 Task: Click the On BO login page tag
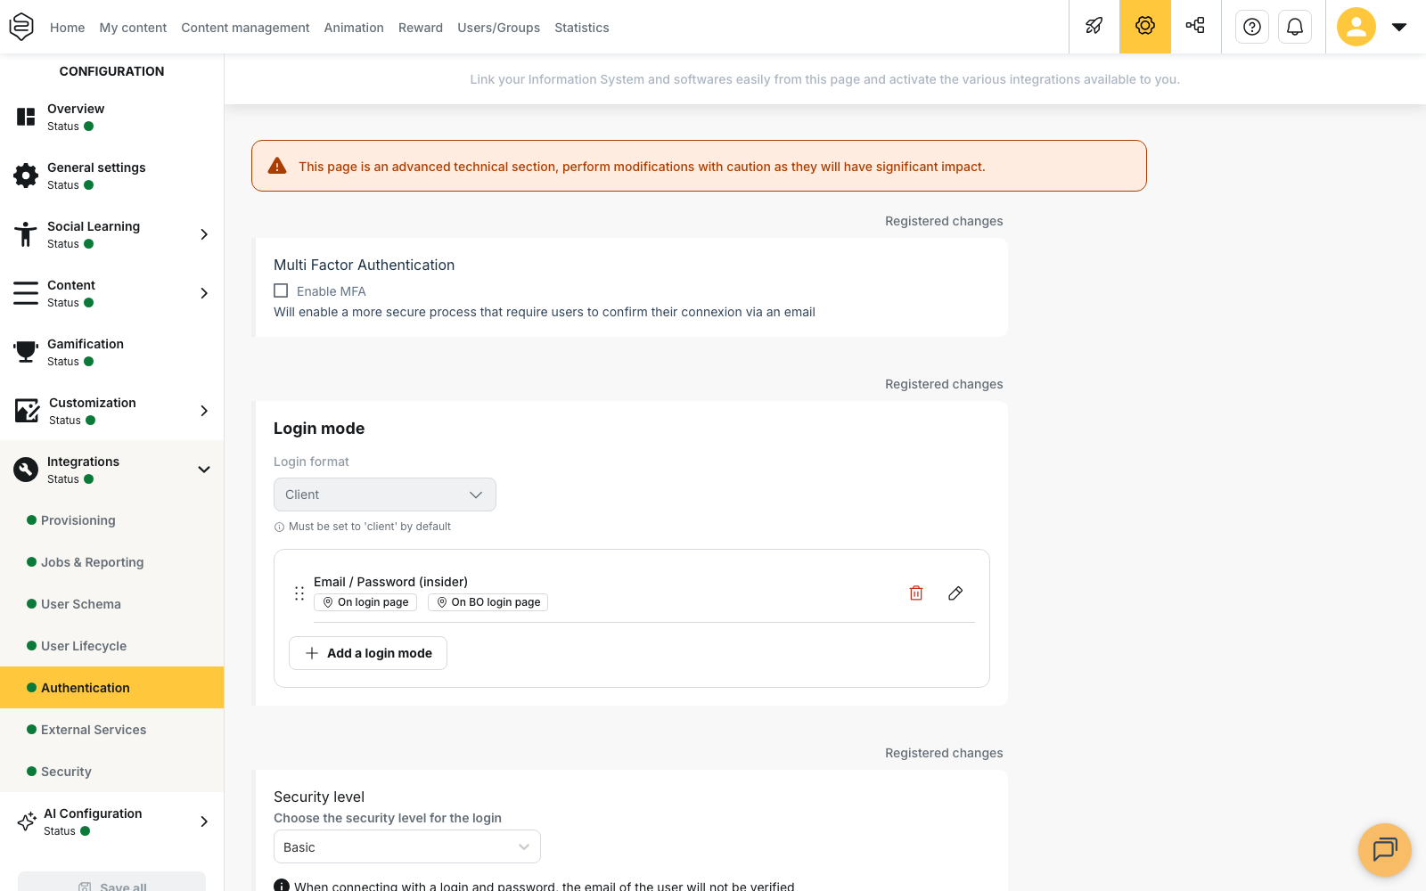pos(488,602)
